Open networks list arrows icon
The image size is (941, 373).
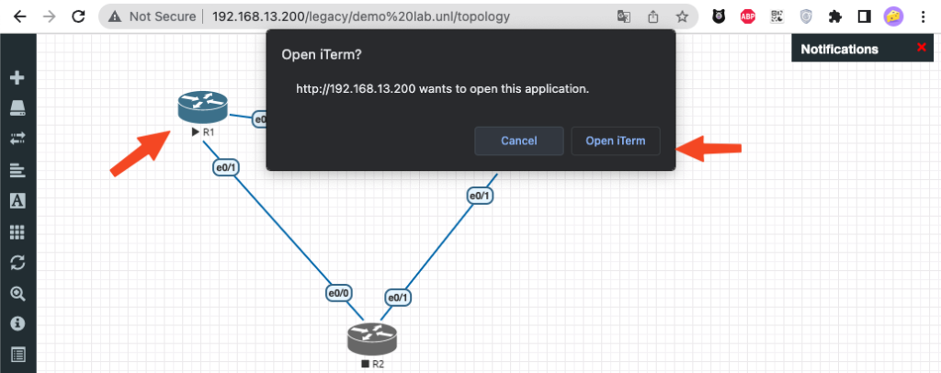point(18,139)
